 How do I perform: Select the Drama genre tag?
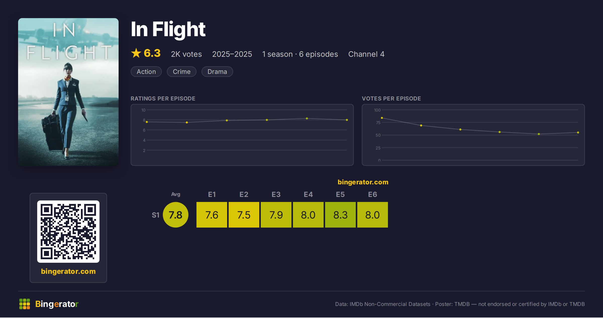(x=217, y=72)
